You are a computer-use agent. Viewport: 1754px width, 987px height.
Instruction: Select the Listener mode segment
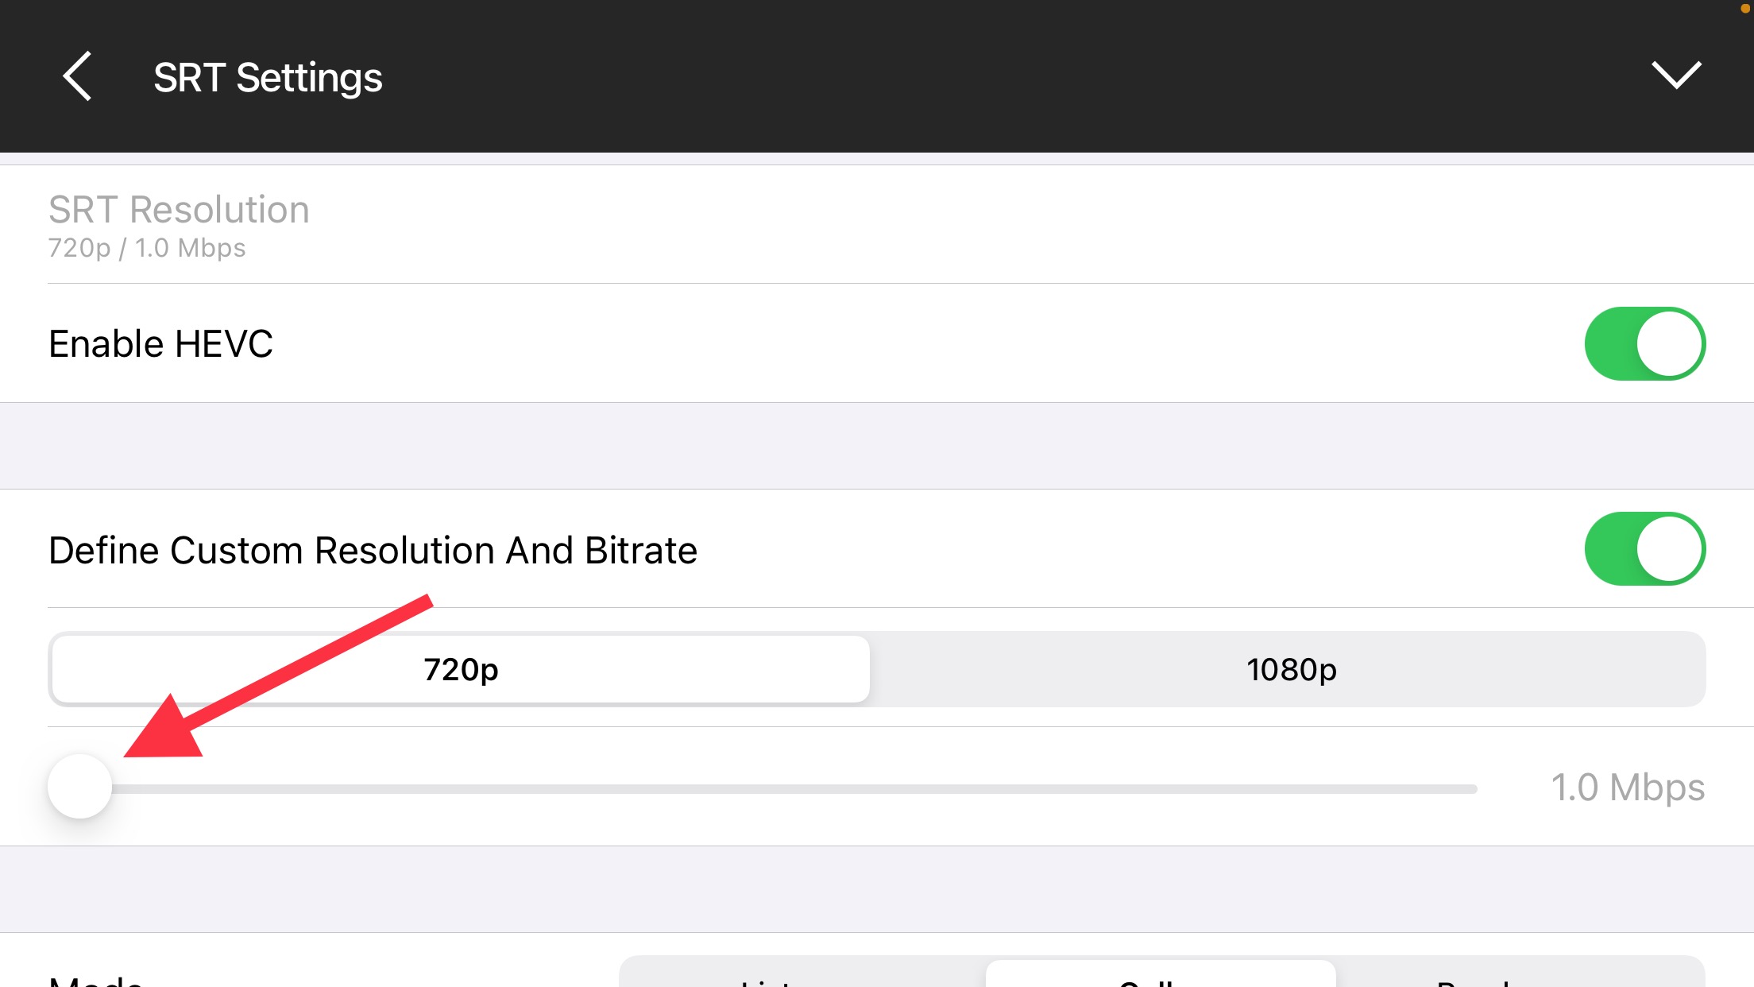coord(802,977)
